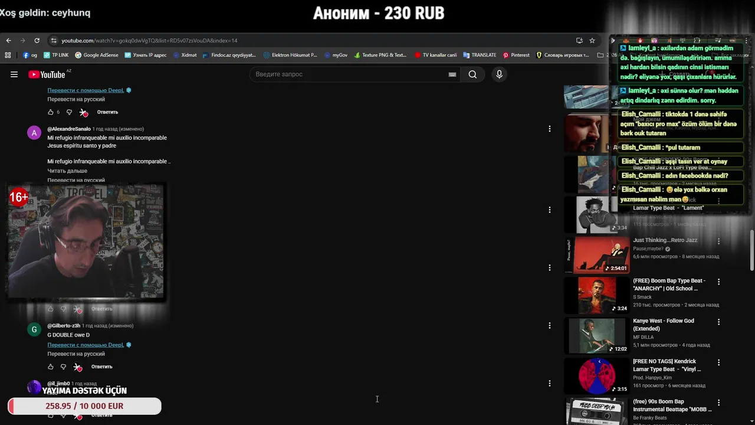Open menu for 90s Boom Bap MOBB video

point(718,403)
